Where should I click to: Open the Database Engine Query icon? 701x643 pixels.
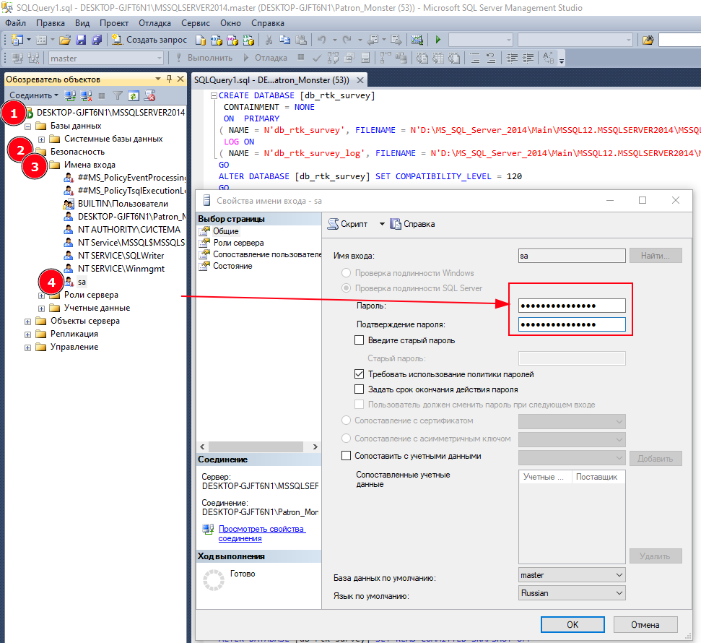pyautogui.click(x=200, y=40)
